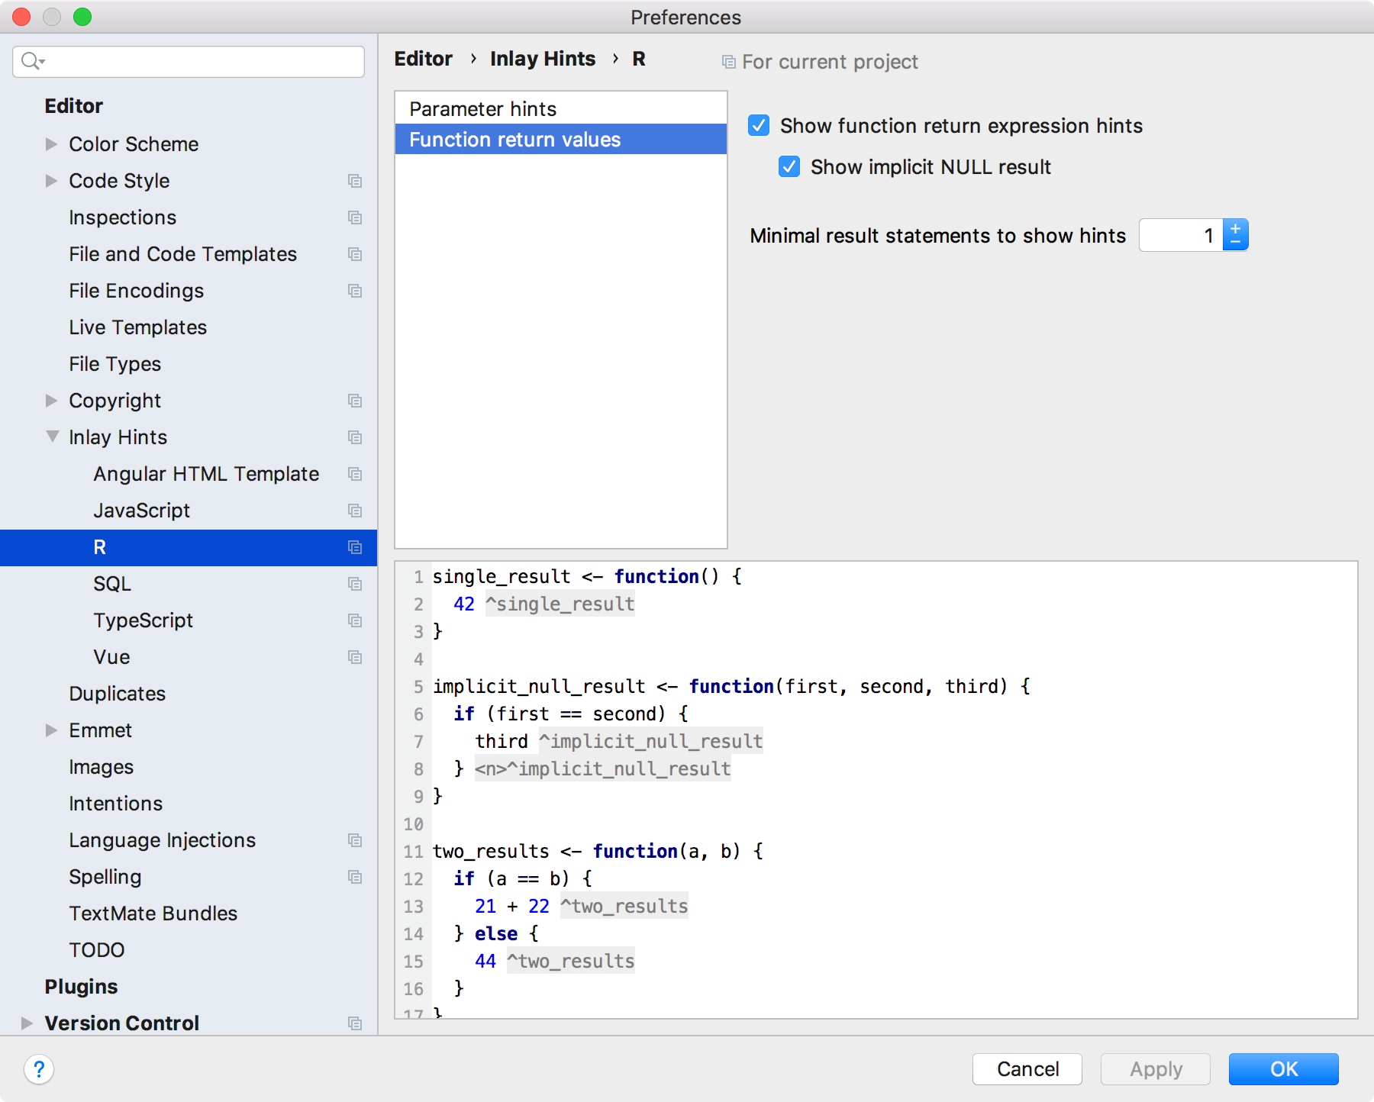Click the copy settings icon beside Inspections
This screenshot has height=1102, width=1374.
tap(355, 217)
